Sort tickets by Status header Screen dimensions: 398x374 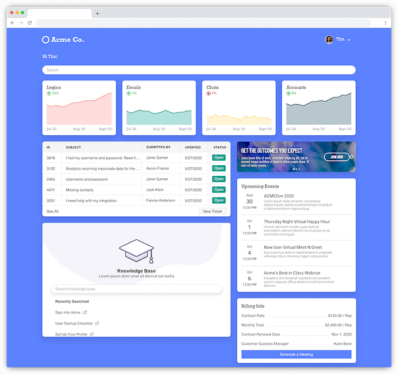220,147
